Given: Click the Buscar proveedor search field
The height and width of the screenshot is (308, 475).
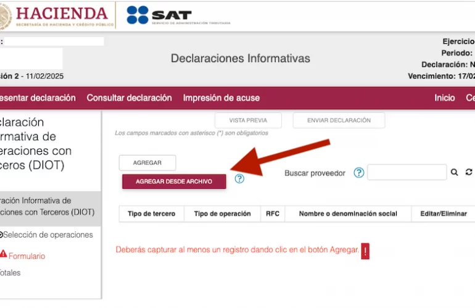Looking at the screenshot, I should tap(407, 172).
